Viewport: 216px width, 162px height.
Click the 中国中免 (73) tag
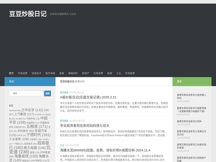click(33, 118)
